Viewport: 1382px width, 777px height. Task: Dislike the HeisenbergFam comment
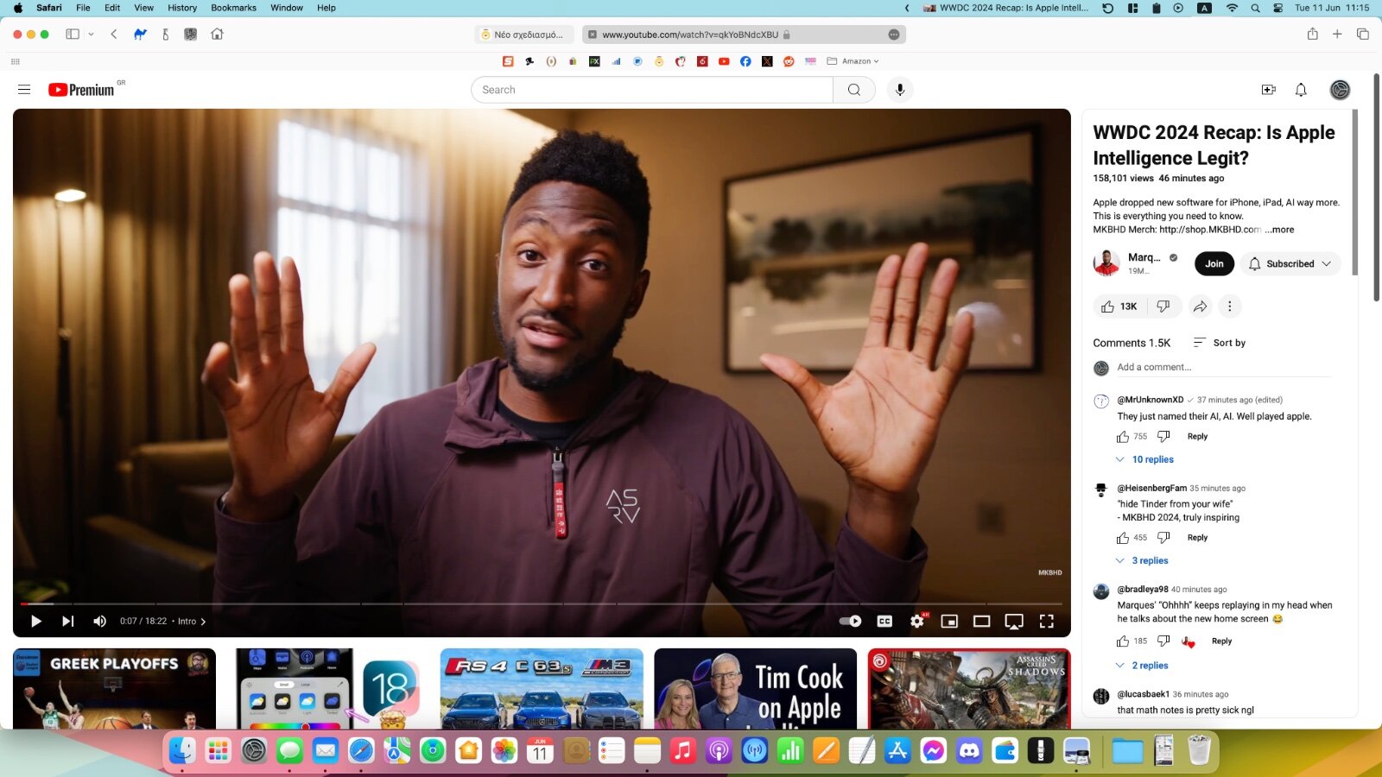click(1163, 538)
